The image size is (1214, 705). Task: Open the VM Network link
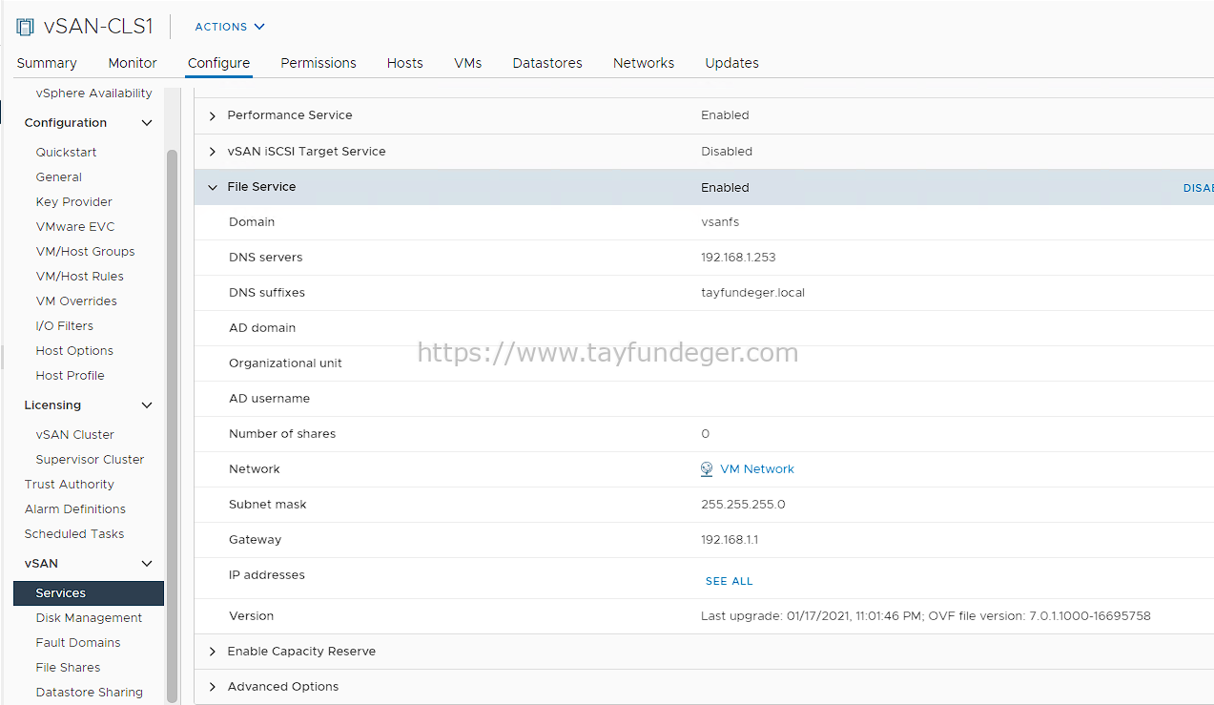(x=757, y=469)
